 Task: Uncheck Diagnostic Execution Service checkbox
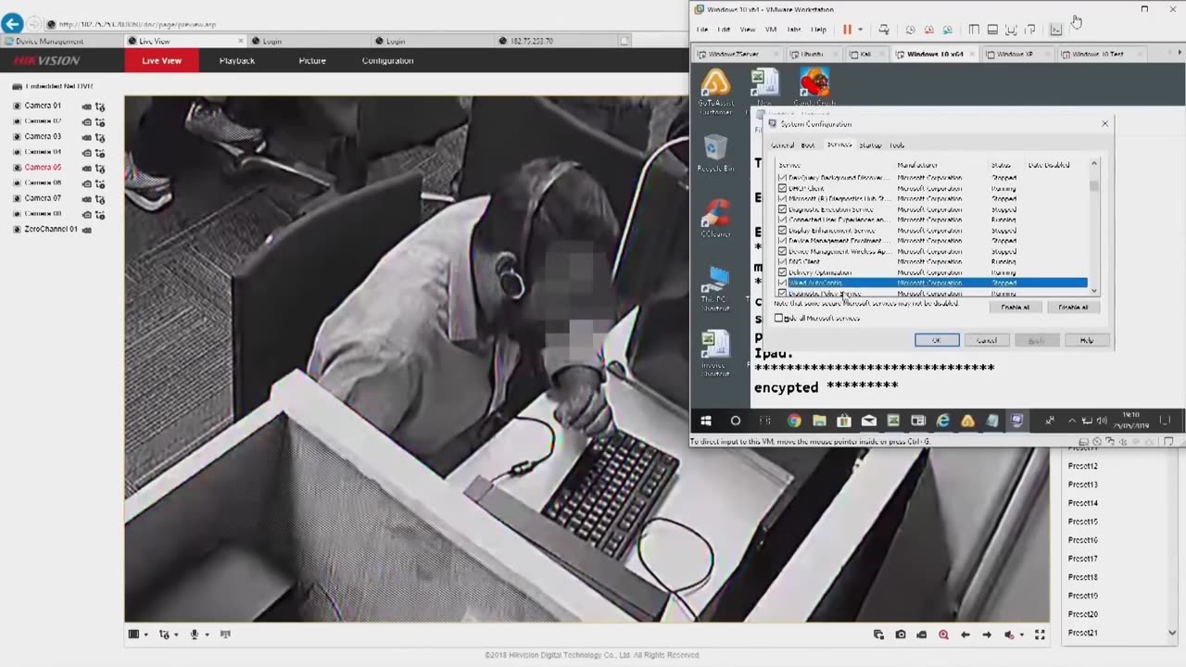point(782,209)
